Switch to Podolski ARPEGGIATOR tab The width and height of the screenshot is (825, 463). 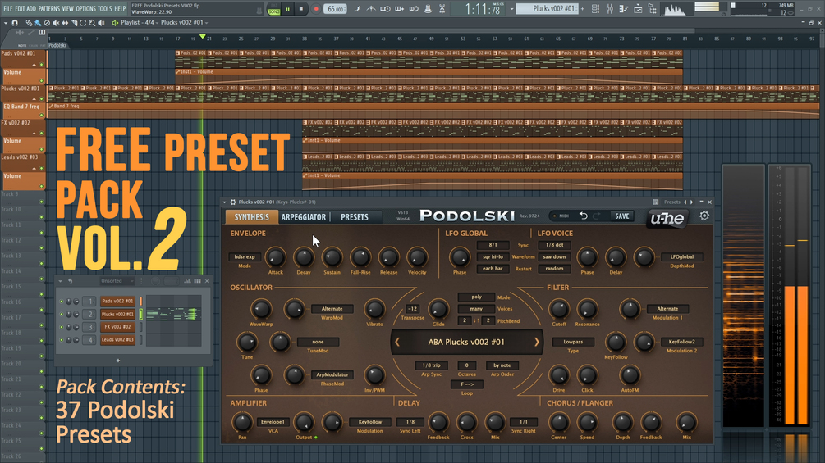(x=303, y=217)
